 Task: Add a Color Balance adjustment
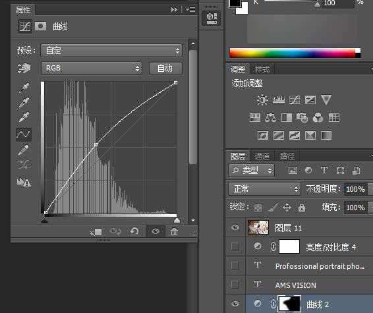pyautogui.click(x=271, y=117)
